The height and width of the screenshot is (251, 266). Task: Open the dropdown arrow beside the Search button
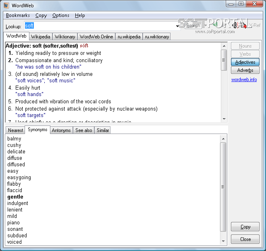pyautogui.click(x=205, y=25)
